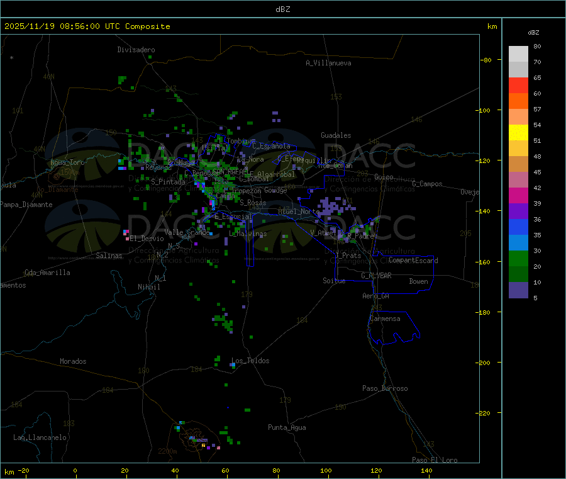
Task: Click the 'Carmensa' map label
Action: (x=385, y=318)
